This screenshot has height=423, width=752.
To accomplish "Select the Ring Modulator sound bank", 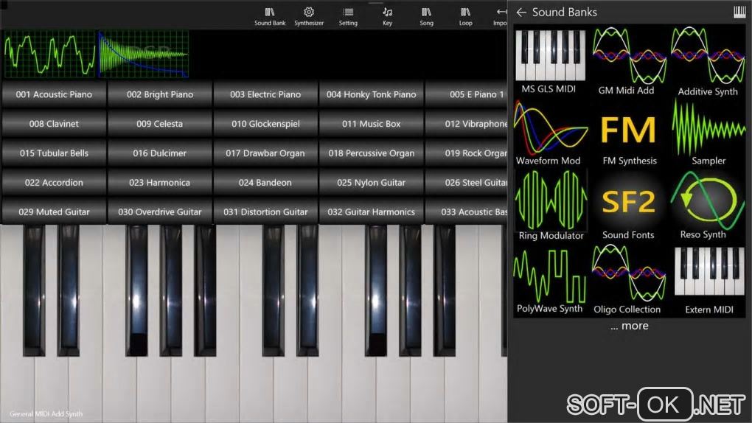I will pos(551,206).
